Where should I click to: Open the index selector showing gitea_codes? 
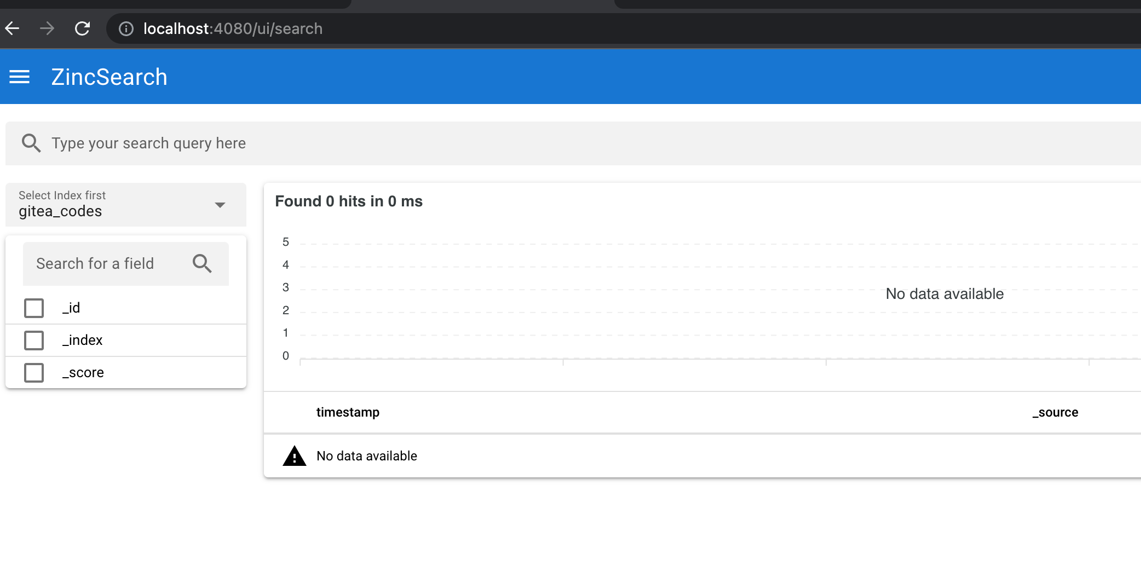pos(110,205)
